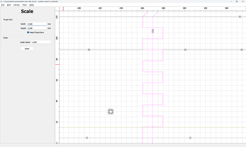The image size is (246, 147).
Task: Uncheck the Keep Proportions checkbox
Action: coord(28,32)
